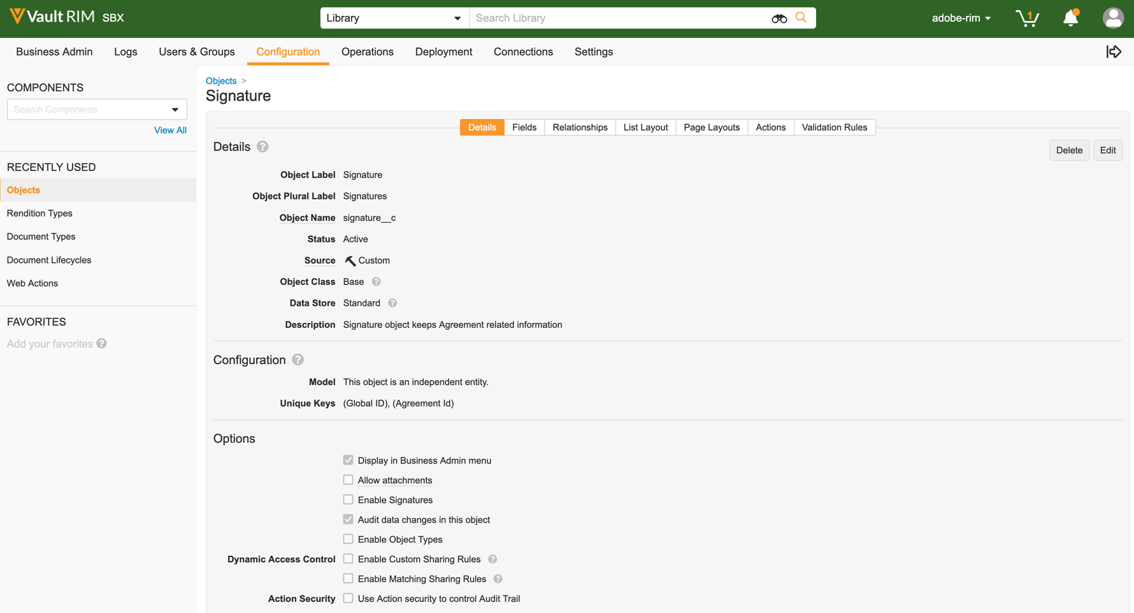Toggle Use Action security checkbox
The height and width of the screenshot is (613, 1134).
348,598
